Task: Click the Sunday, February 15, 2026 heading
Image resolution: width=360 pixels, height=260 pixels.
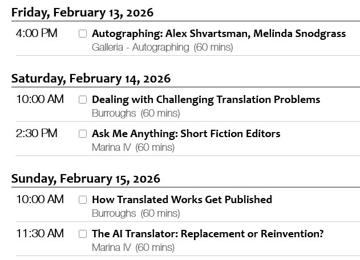Action: pos(86,178)
